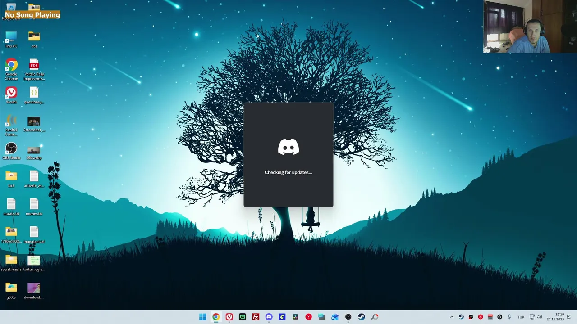Screen dimensions: 577x324
Task: Open the red YouTube Music taskbar icon
Action: pyautogui.click(x=308, y=317)
